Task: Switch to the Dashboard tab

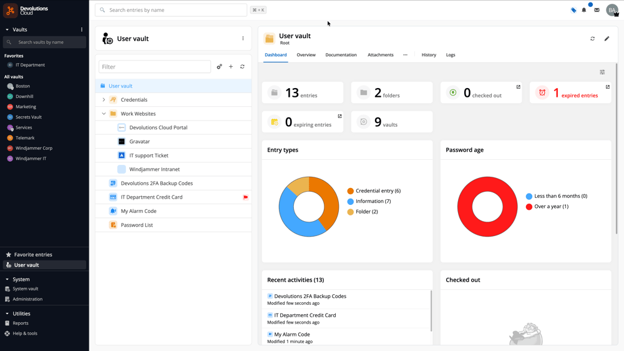Action: 275,55
